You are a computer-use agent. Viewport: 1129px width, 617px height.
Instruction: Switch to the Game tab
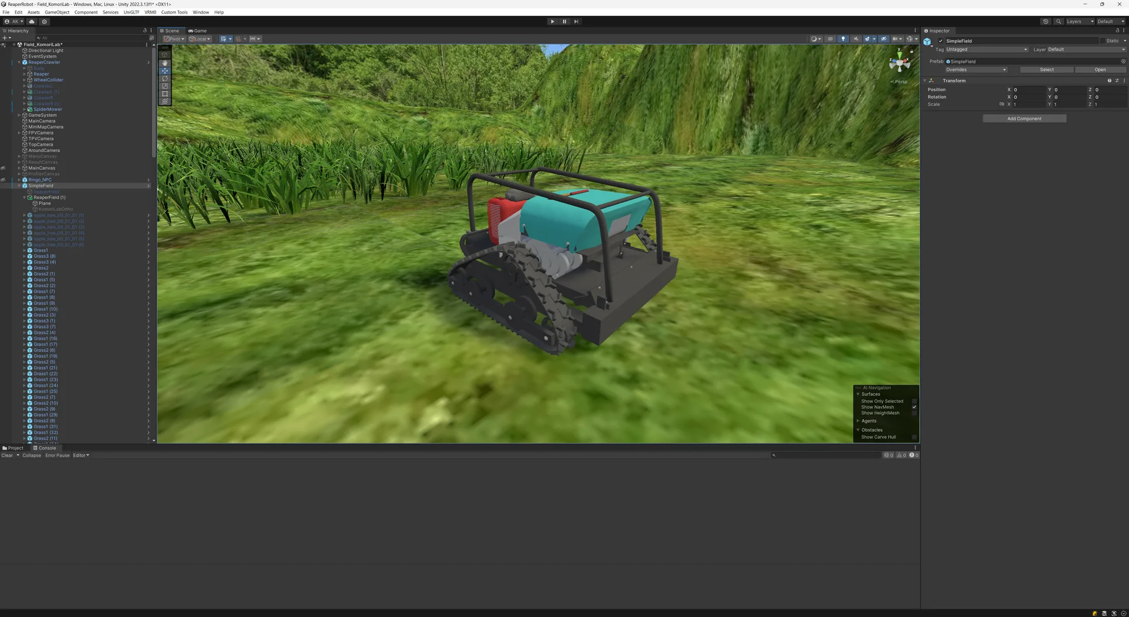point(198,31)
